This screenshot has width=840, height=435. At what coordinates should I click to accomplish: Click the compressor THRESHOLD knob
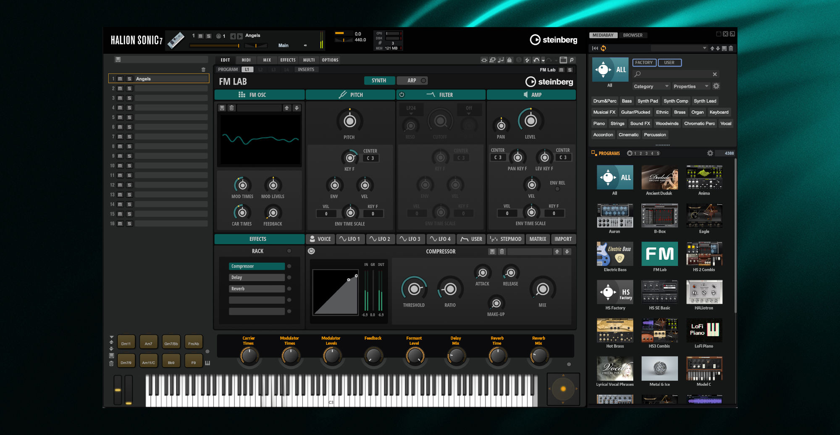pyautogui.click(x=414, y=289)
